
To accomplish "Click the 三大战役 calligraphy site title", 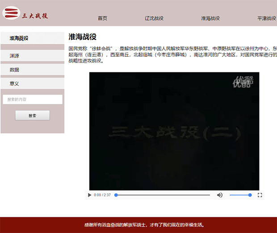I will click(x=35, y=16).
